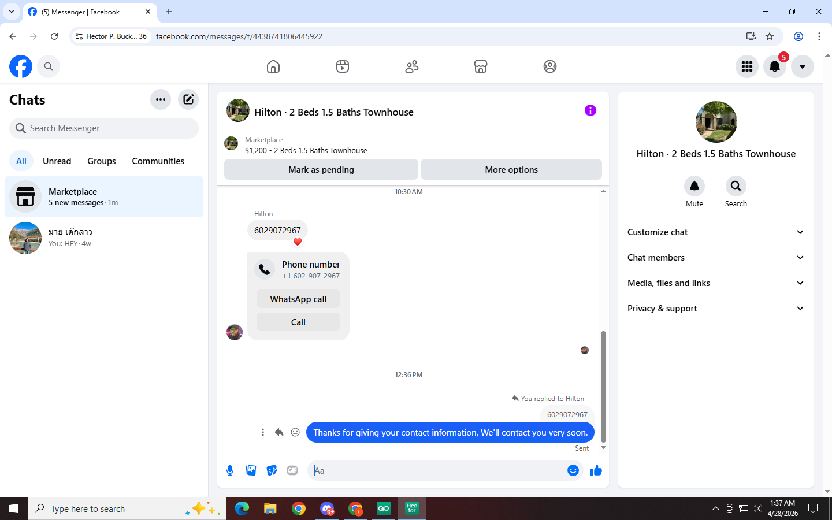The image size is (832, 520).
Task: Select the Groups chats filter
Action: tap(102, 161)
